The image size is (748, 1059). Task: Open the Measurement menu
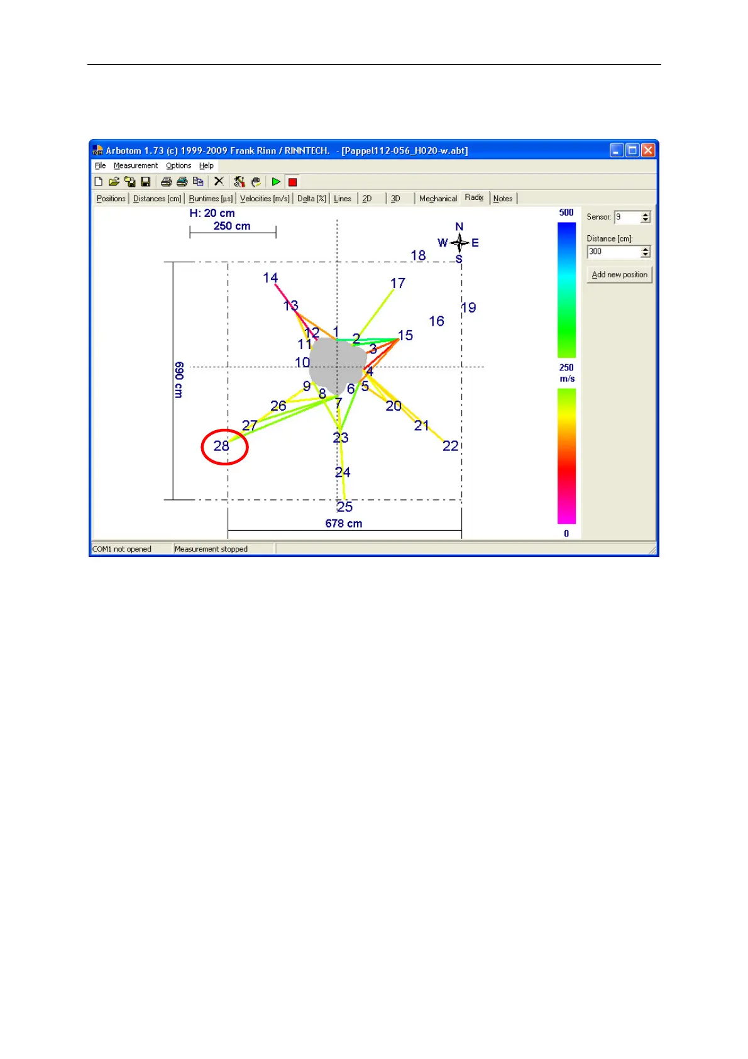(x=136, y=166)
